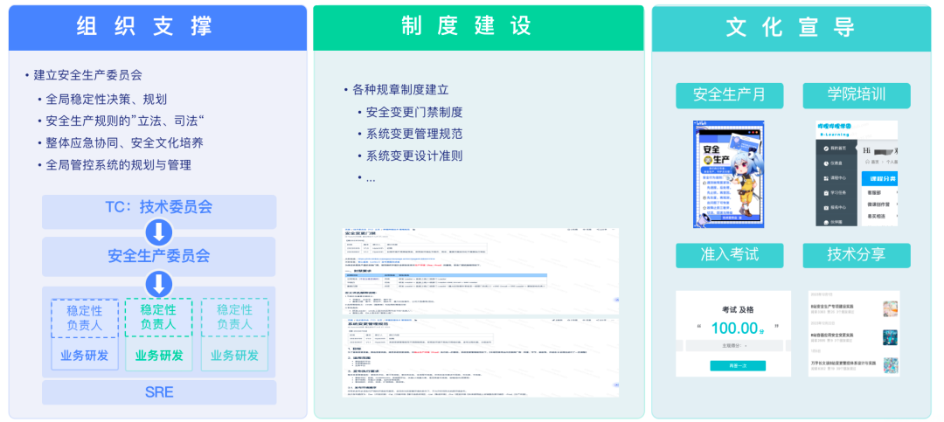Click the arrow below 安全生产委员会 box
The image size is (944, 422).
[159, 284]
